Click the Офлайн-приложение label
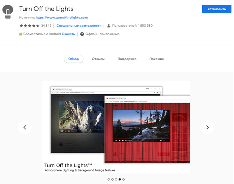 point(103,34)
